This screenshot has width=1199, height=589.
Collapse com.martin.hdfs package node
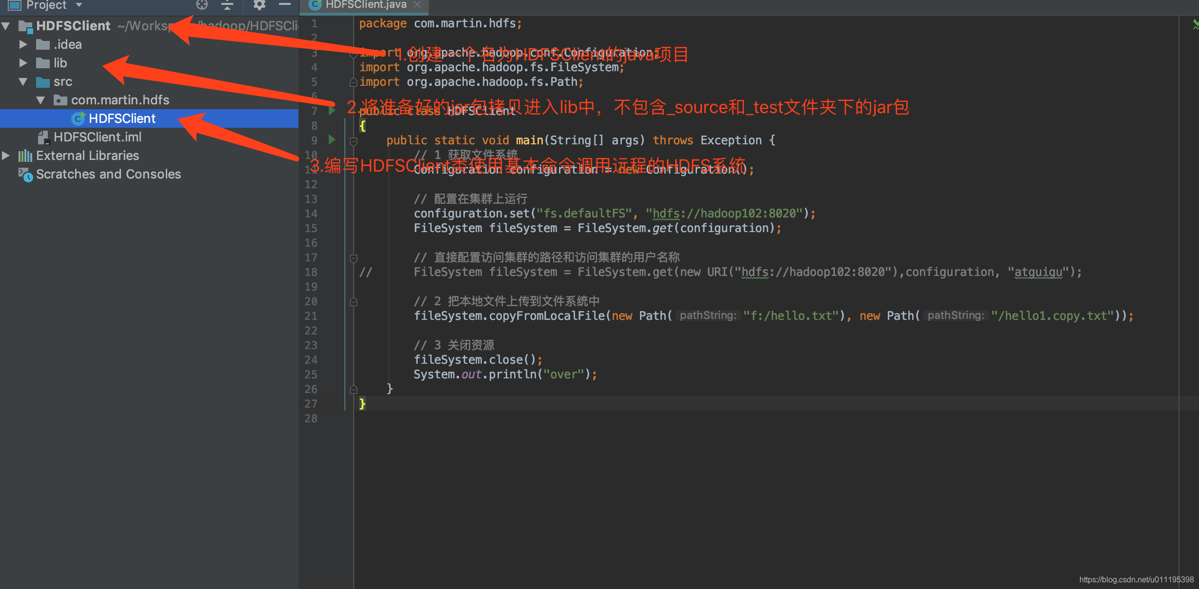(x=40, y=100)
